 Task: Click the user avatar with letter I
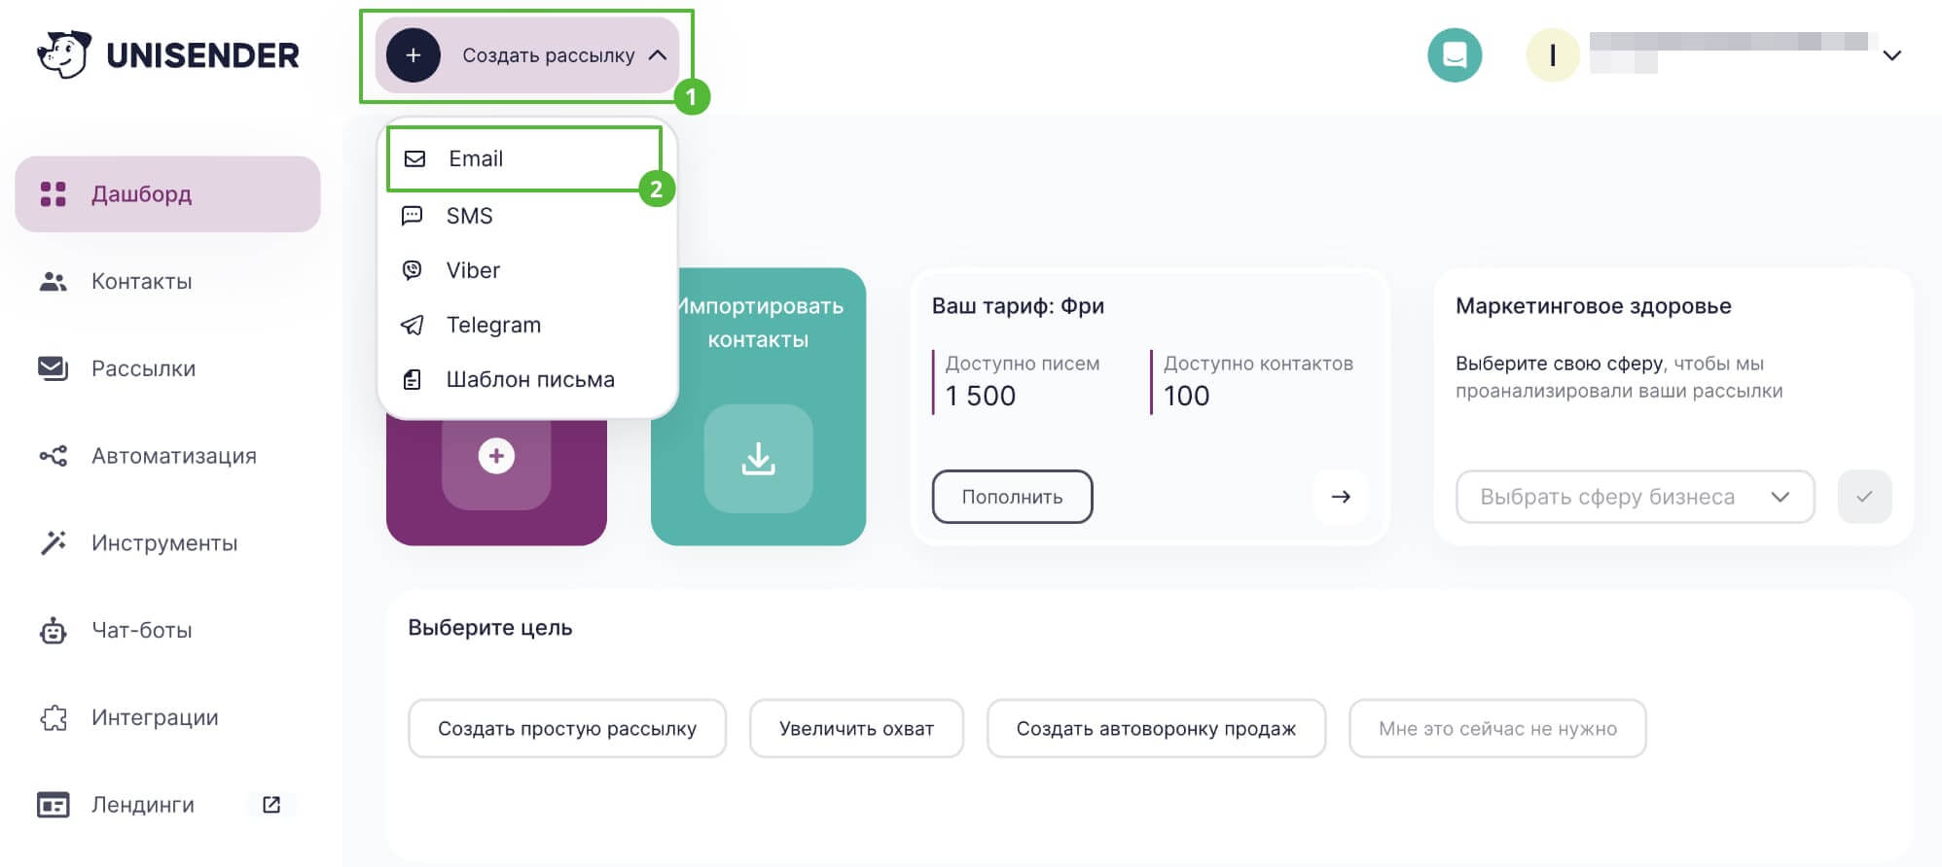(1553, 55)
